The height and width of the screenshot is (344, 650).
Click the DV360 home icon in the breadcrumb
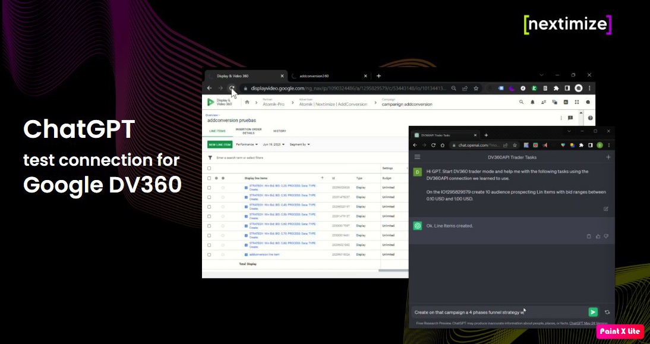coord(247,102)
